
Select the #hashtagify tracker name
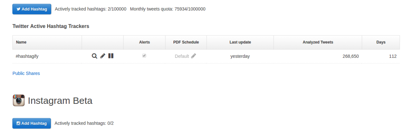pos(27,56)
